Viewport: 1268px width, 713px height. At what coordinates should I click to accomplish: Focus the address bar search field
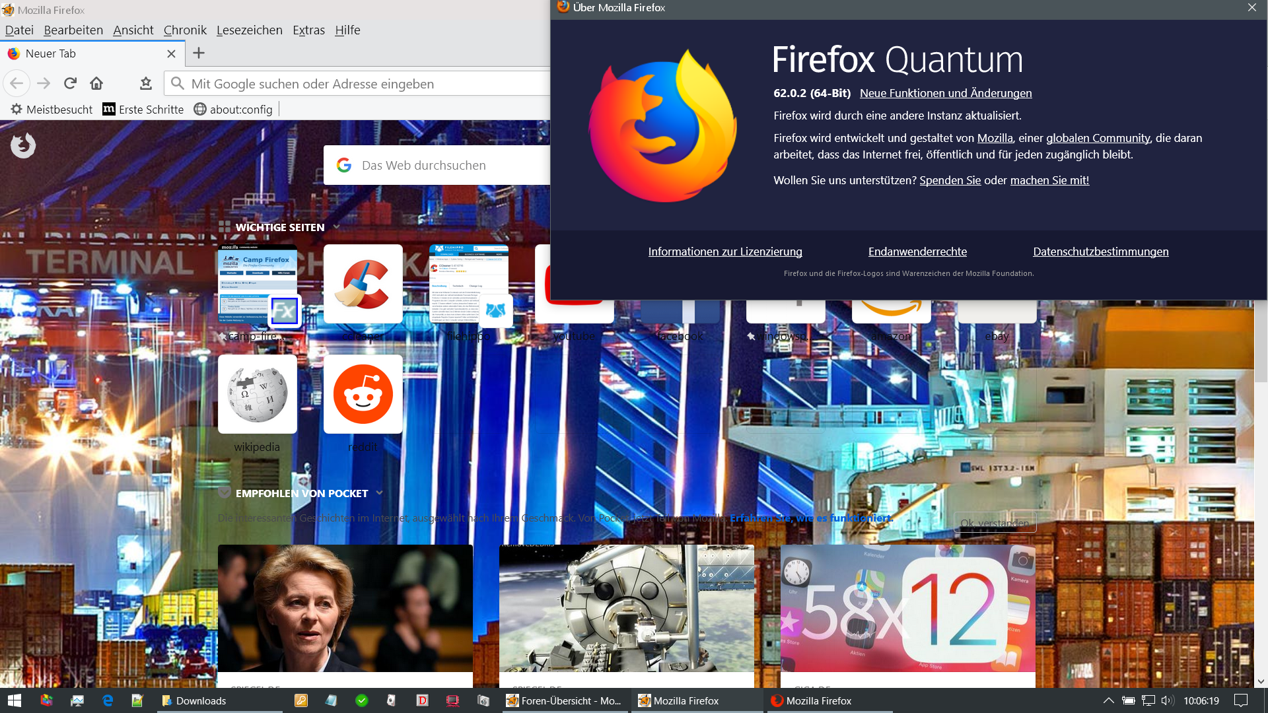357,83
